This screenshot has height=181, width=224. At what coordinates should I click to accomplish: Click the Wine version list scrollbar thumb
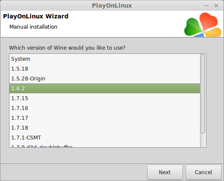[203, 94]
